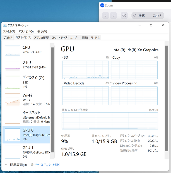
Task: Open the Copy engine graph dropdown
Action: click(x=111, y=57)
